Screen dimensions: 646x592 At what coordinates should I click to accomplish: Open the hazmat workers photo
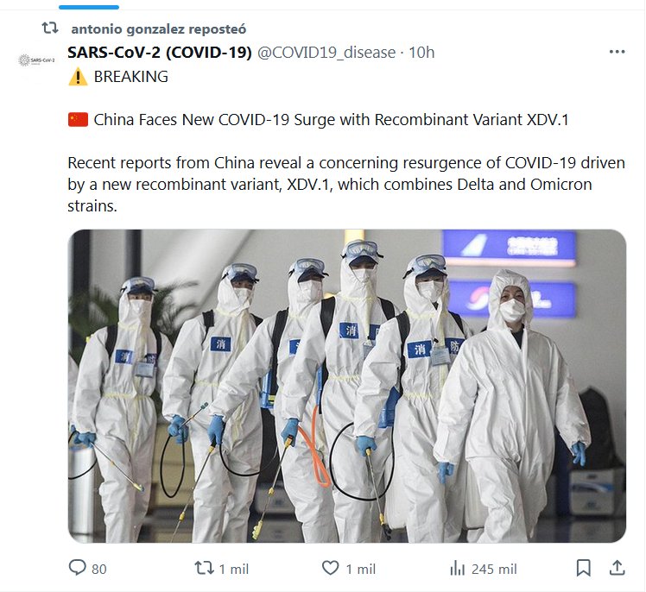(347, 386)
